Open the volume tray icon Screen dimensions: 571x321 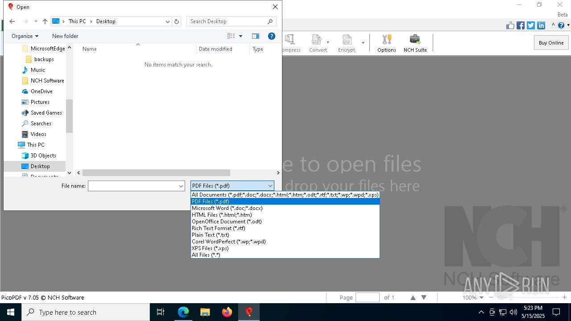pos(513,312)
